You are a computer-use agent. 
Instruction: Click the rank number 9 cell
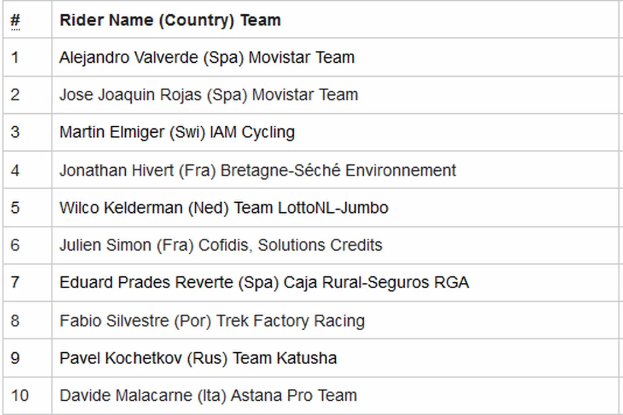(15, 358)
